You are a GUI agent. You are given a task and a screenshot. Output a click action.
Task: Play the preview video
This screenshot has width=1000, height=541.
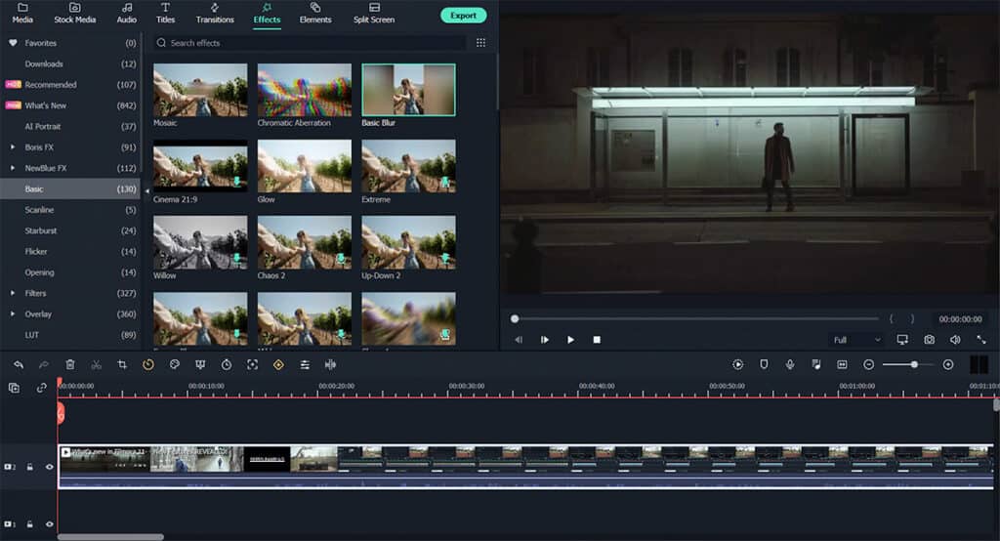coord(570,340)
